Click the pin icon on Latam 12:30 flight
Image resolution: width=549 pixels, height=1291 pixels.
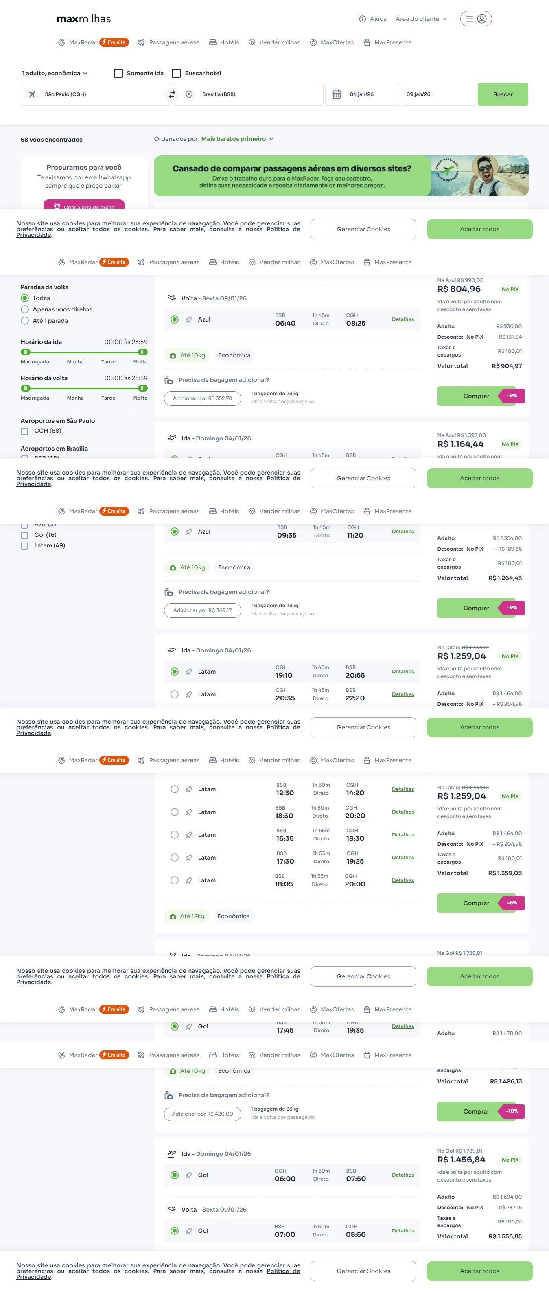[189, 789]
